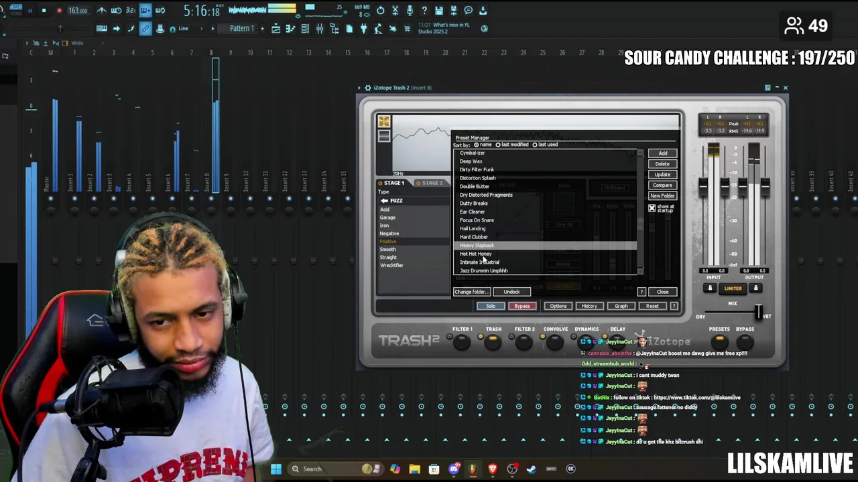858x482 pixels.
Task: Add new pattern with plus button
Action: [261, 29]
